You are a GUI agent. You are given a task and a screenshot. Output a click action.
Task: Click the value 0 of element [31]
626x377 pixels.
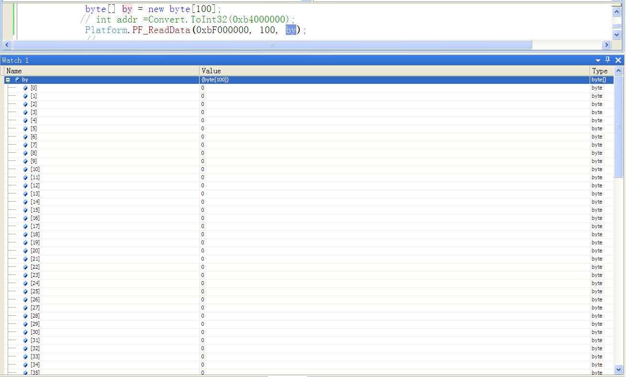(x=202, y=340)
